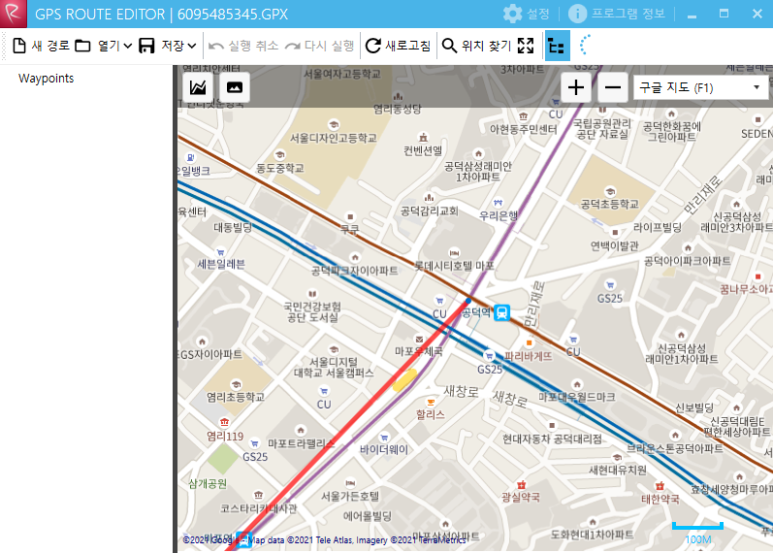Click 우리은행 bank marker
773x553 pixels.
(x=499, y=203)
